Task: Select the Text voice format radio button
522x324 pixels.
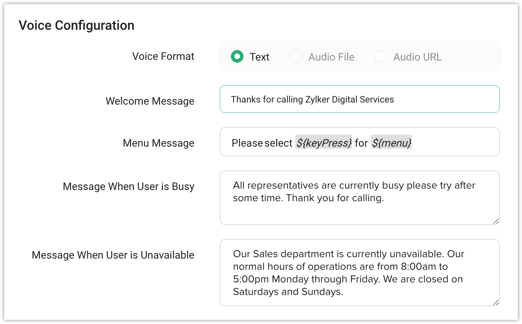Action: pyautogui.click(x=237, y=56)
